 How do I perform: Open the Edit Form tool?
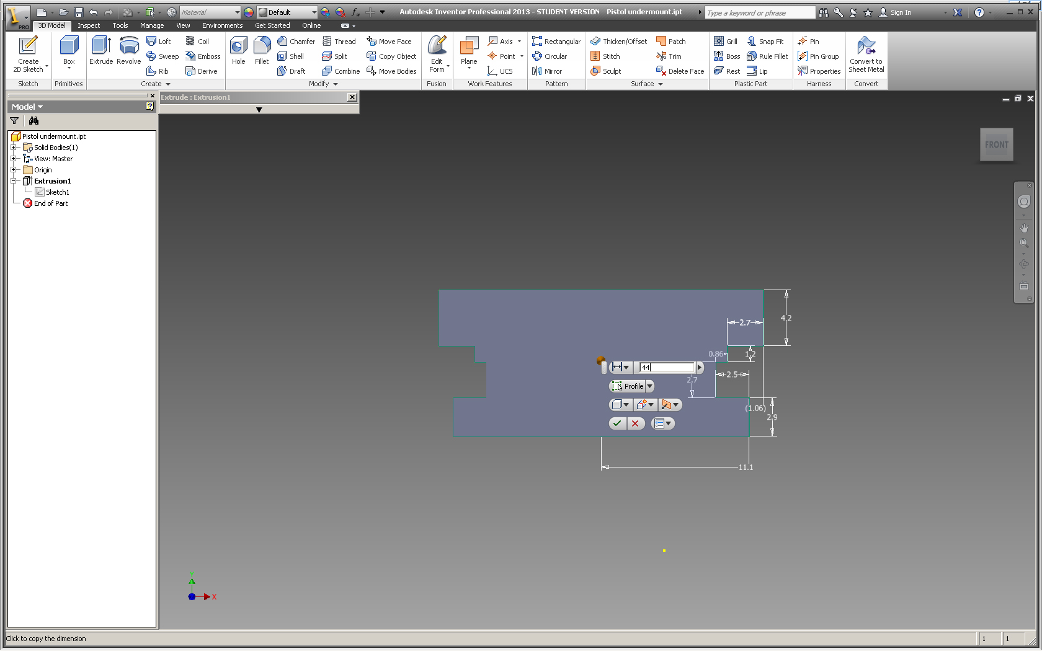tap(437, 55)
